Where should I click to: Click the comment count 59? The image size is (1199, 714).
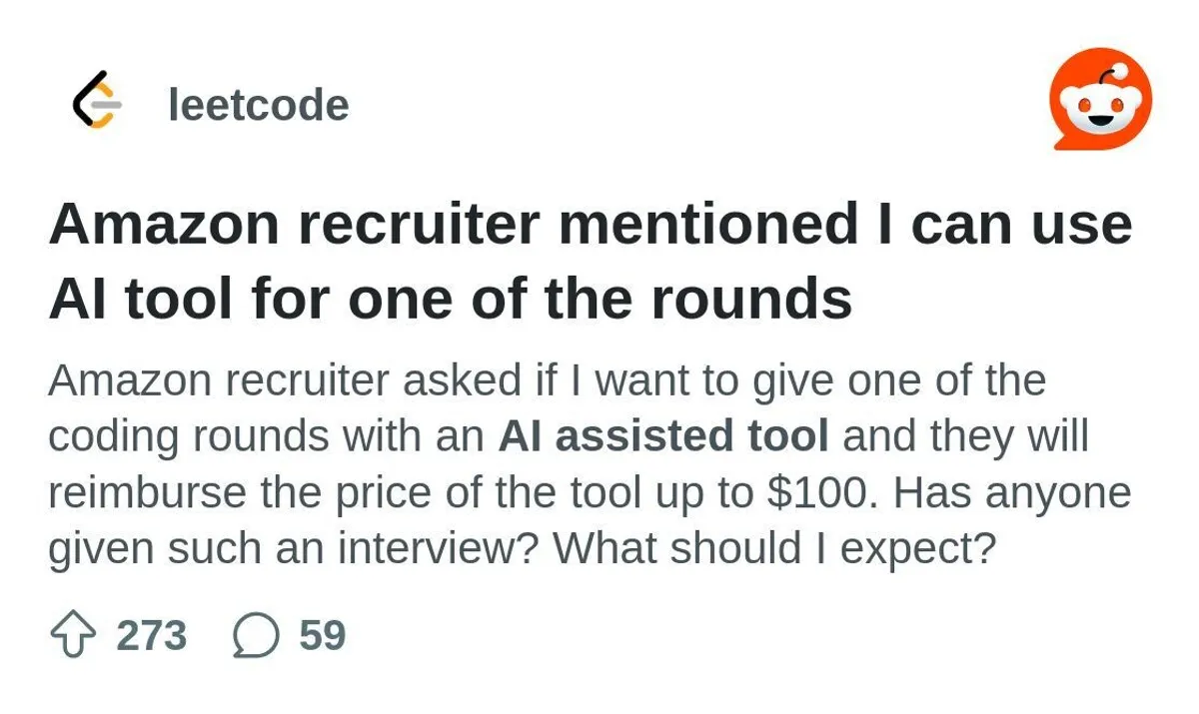click(322, 636)
